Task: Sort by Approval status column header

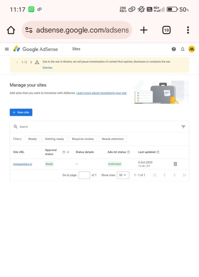Action: [x=51, y=152]
